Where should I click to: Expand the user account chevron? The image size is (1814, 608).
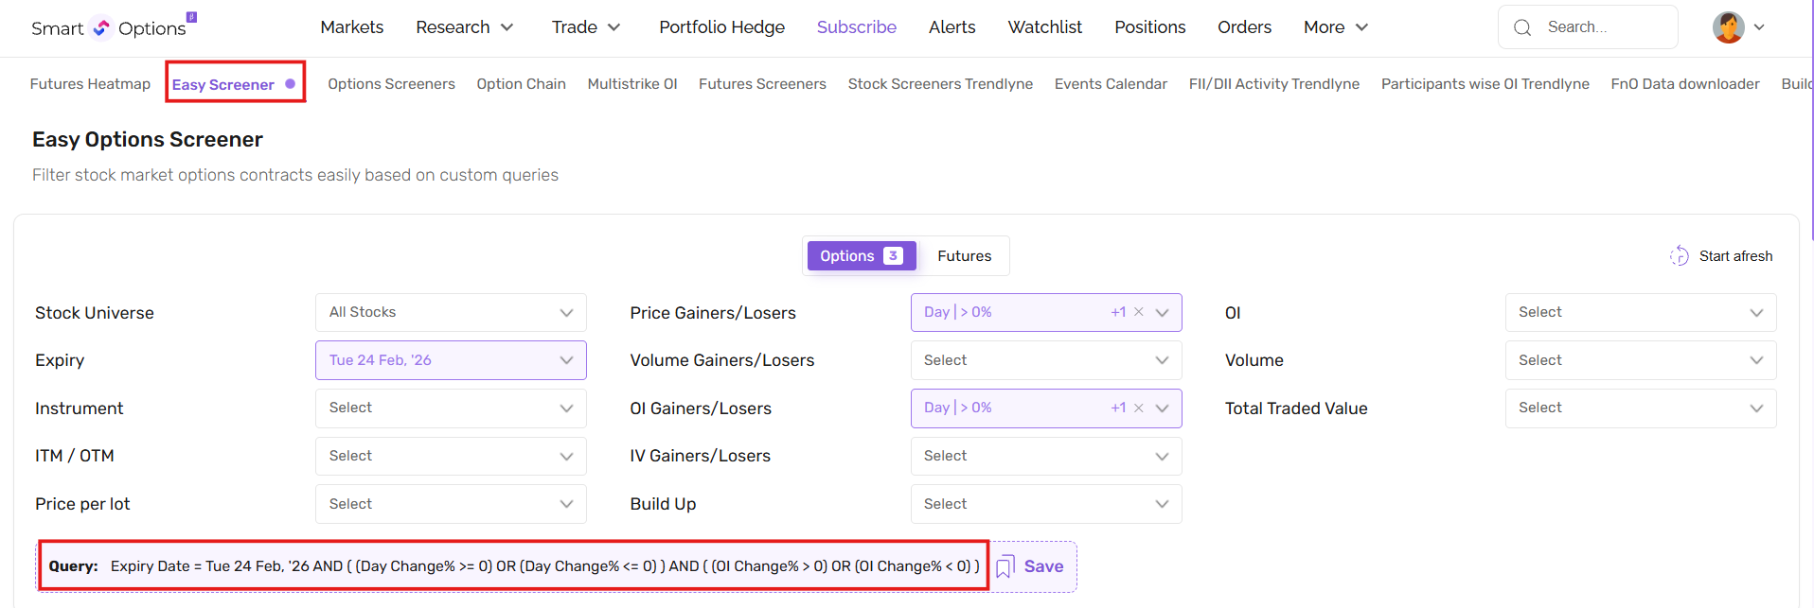(x=1759, y=27)
